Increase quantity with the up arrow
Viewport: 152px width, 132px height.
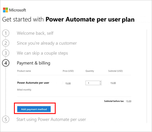coord(100,82)
